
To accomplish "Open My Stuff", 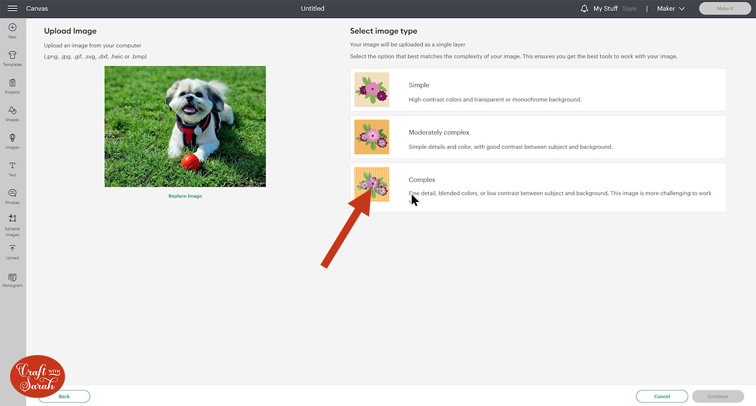I will click(x=605, y=9).
